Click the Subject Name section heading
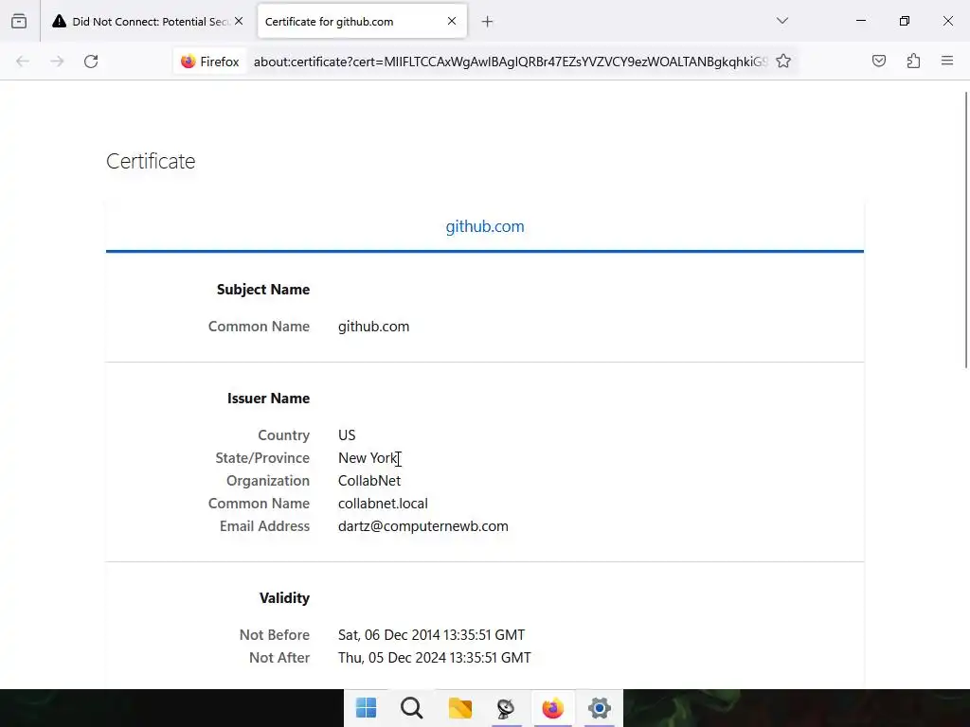The width and height of the screenshot is (970, 727). click(x=263, y=290)
